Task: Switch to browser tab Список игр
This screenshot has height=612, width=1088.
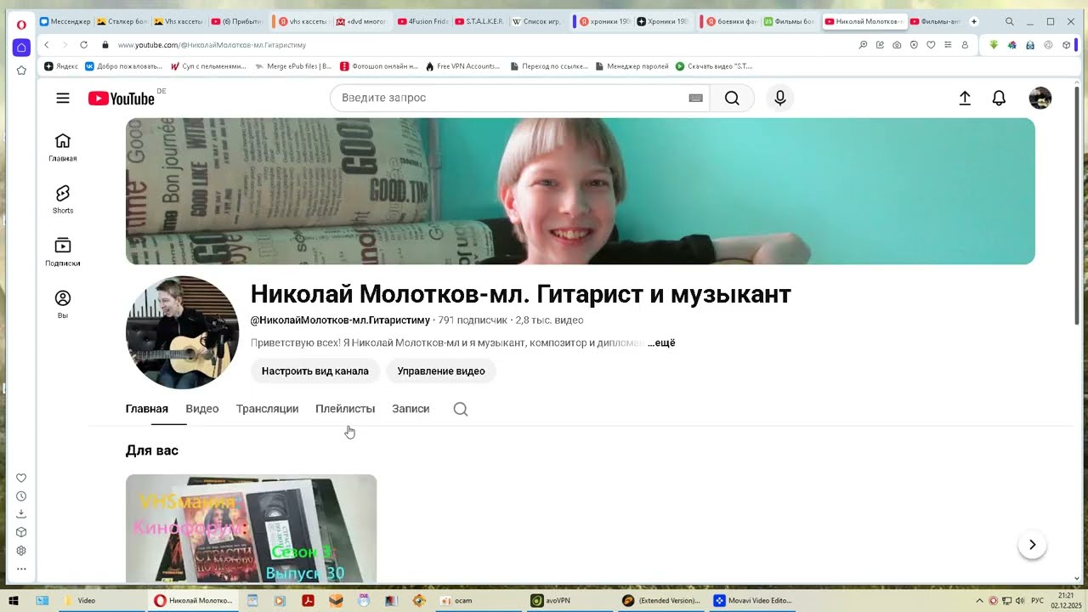Action: pyautogui.click(x=536, y=21)
